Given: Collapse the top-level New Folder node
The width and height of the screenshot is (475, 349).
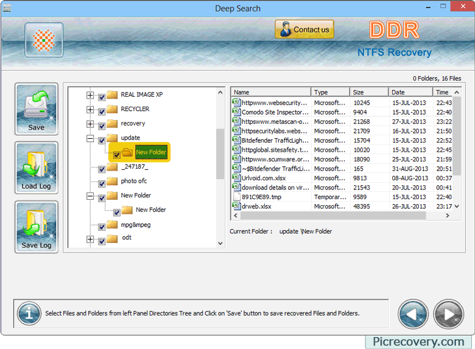Looking at the screenshot, I should [x=90, y=196].
